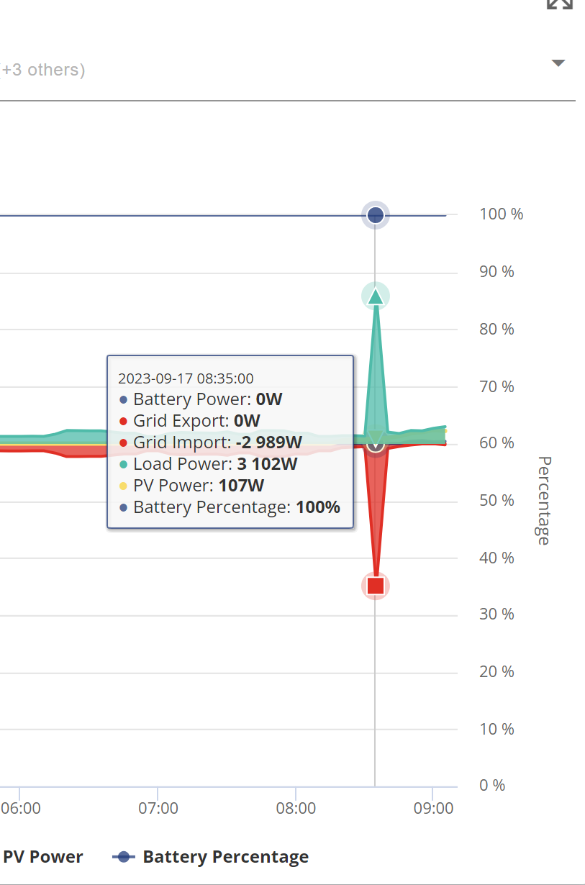Click the green Load Power triangle marker
The height and width of the screenshot is (885, 585).
[375, 296]
